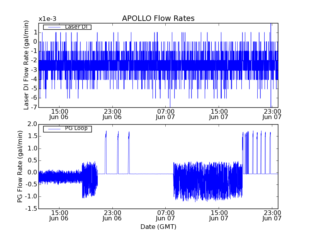309x232 pixels.
Task: Click the PG Flow Rate axis label
Action: pos(20,166)
